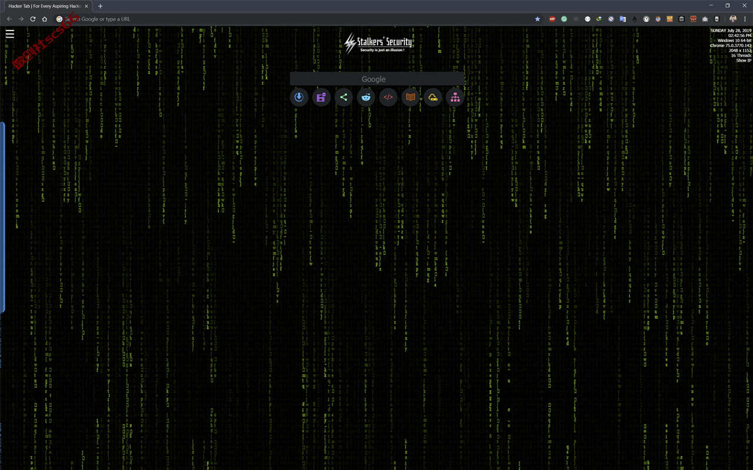Open a new browser tab
753x470 pixels.
[x=100, y=6]
